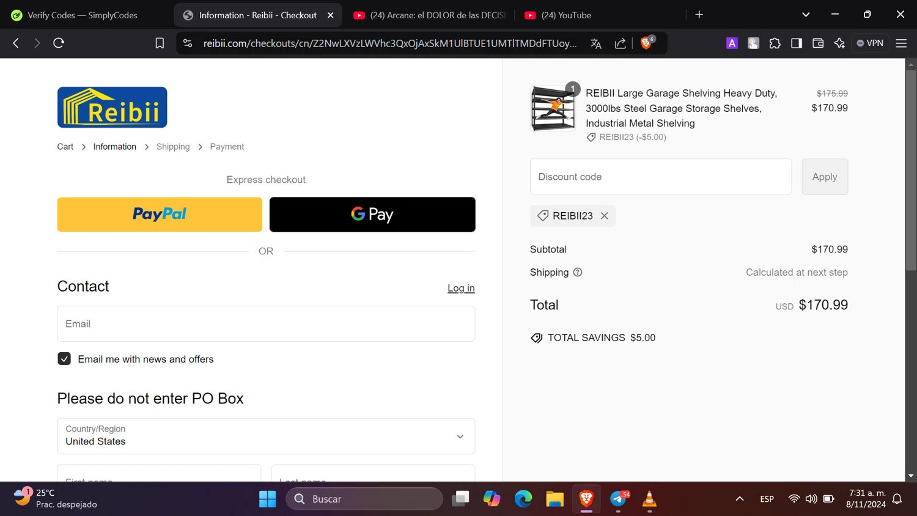Viewport: 917px width, 516px height.
Task: Click the battery status icon
Action: pyautogui.click(x=828, y=499)
